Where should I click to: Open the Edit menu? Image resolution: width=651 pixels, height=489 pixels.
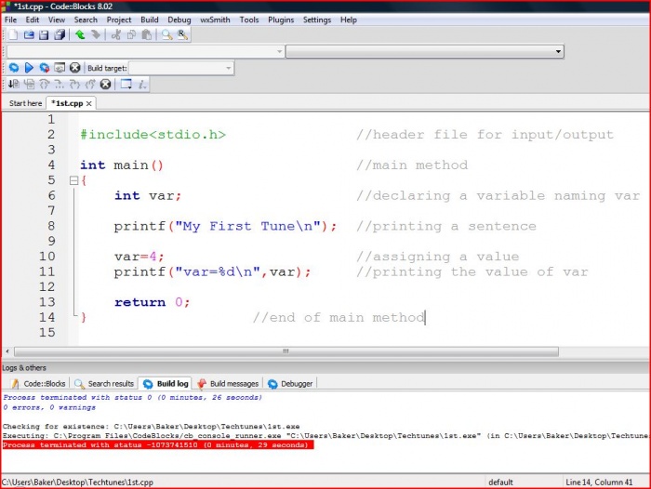(33, 20)
